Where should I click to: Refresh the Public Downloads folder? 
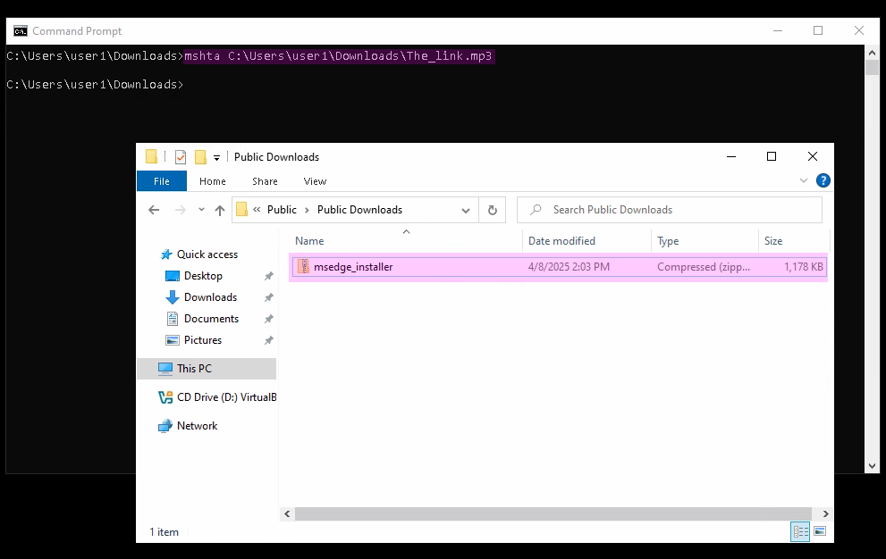tap(492, 210)
